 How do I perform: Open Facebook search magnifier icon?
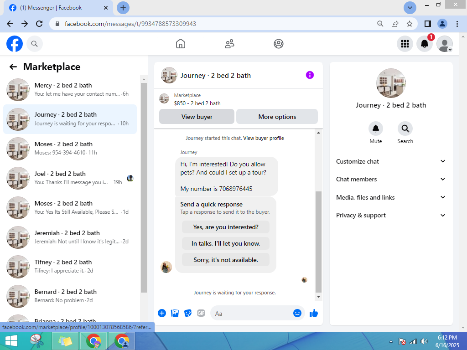pos(35,44)
